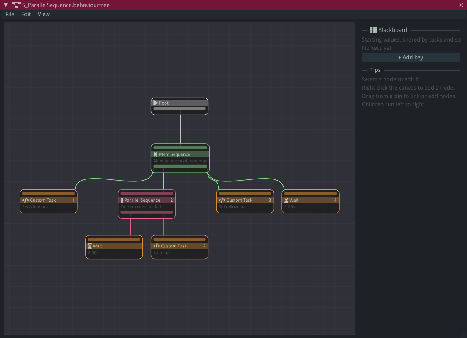Click the Tips section header

tap(375, 70)
